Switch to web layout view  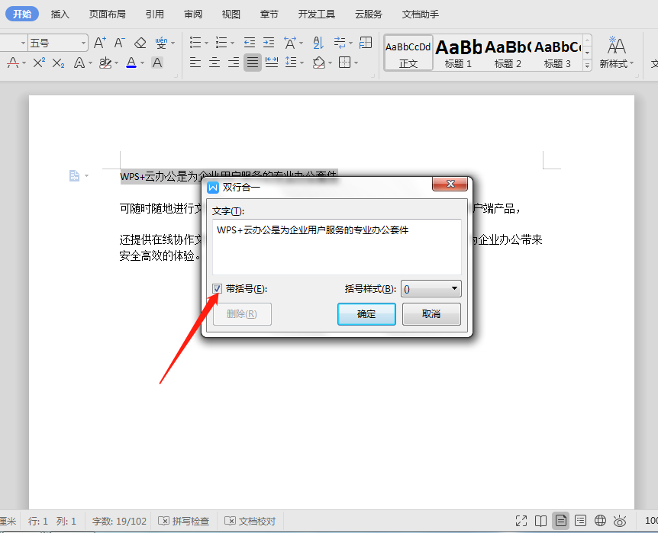(x=600, y=521)
